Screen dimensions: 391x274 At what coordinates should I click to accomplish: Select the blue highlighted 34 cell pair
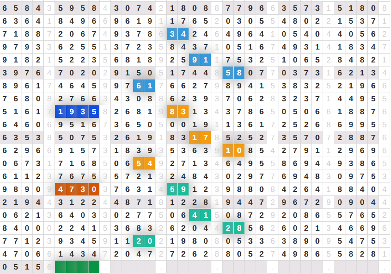(x=177, y=34)
